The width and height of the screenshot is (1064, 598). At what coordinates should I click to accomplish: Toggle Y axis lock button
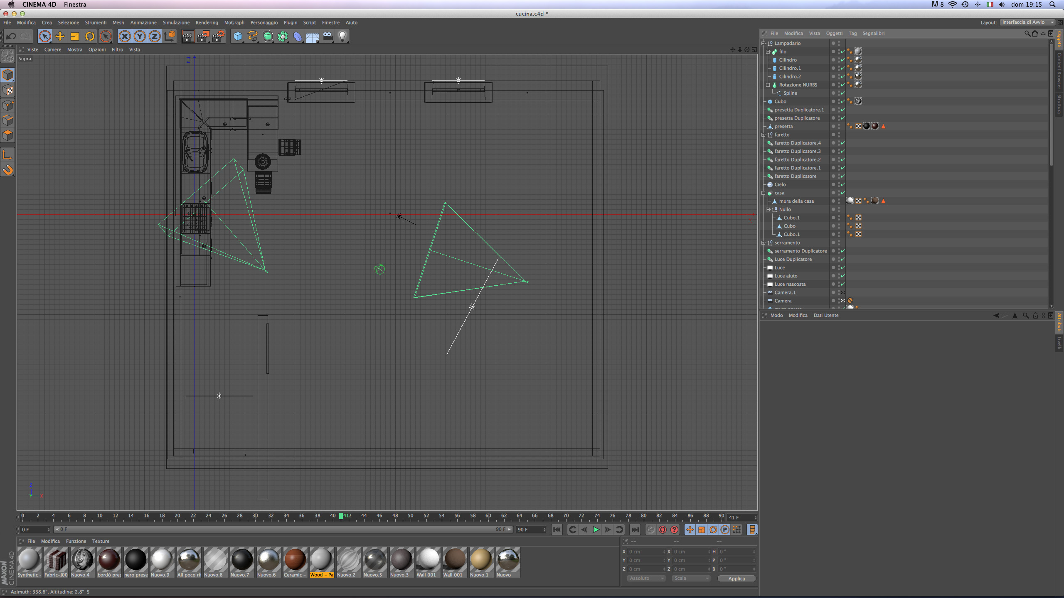[x=140, y=37]
